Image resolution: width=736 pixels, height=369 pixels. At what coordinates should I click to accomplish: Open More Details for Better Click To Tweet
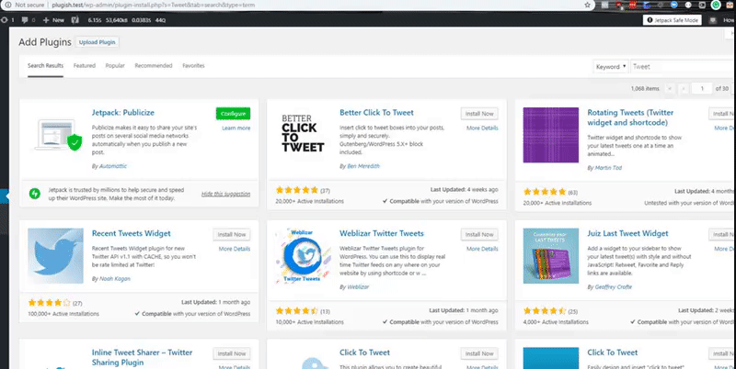click(x=482, y=128)
